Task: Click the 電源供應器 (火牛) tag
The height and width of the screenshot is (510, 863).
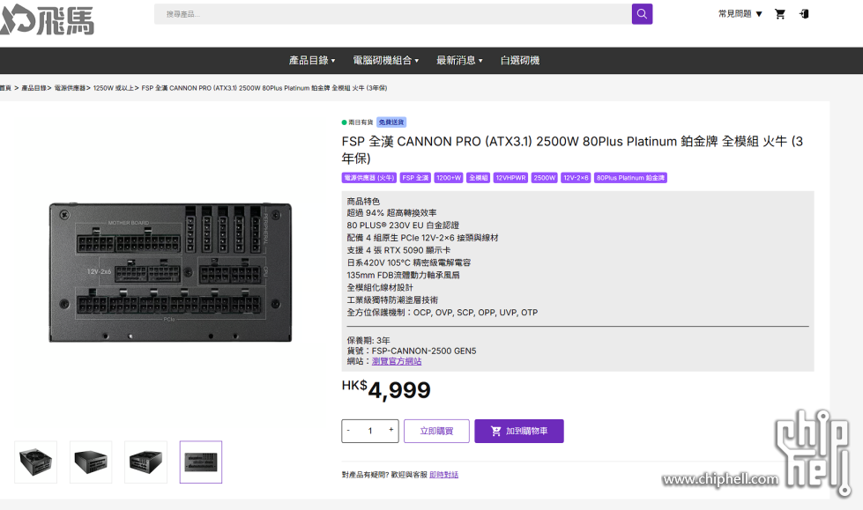Action: pos(368,178)
